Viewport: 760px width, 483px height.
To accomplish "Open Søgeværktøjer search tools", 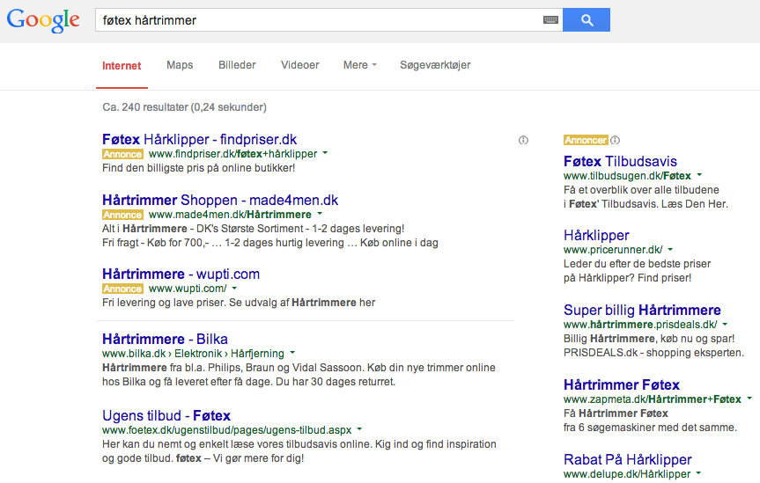I will pyautogui.click(x=435, y=65).
